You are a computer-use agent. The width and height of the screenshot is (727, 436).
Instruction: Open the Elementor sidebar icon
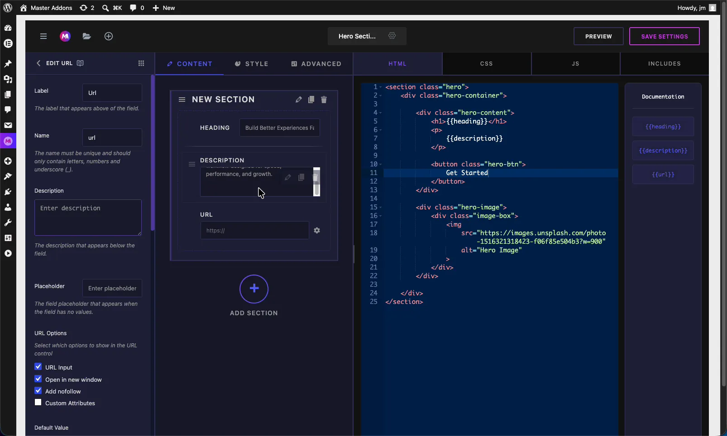point(8,43)
